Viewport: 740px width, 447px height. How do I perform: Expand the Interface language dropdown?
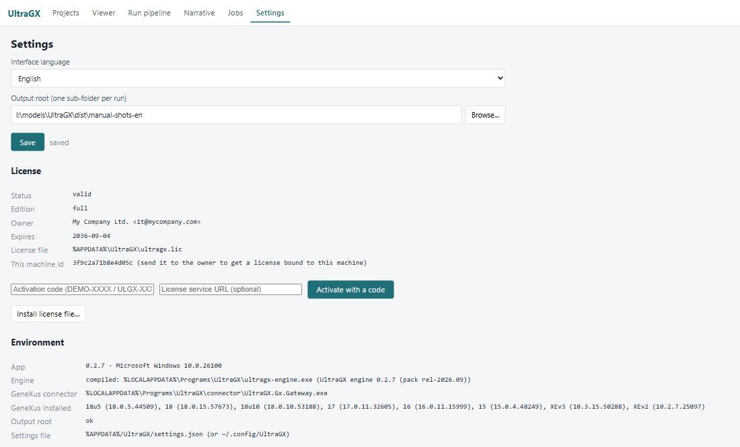tap(258, 78)
